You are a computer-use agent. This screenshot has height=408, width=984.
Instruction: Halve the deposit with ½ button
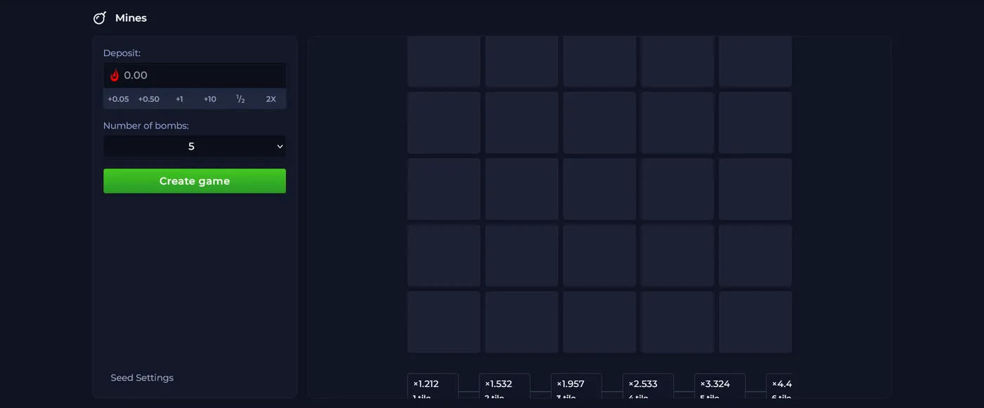click(x=240, y=99)
